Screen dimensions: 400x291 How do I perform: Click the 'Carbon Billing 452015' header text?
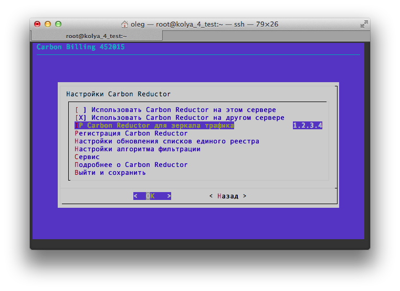pos(81,47)
